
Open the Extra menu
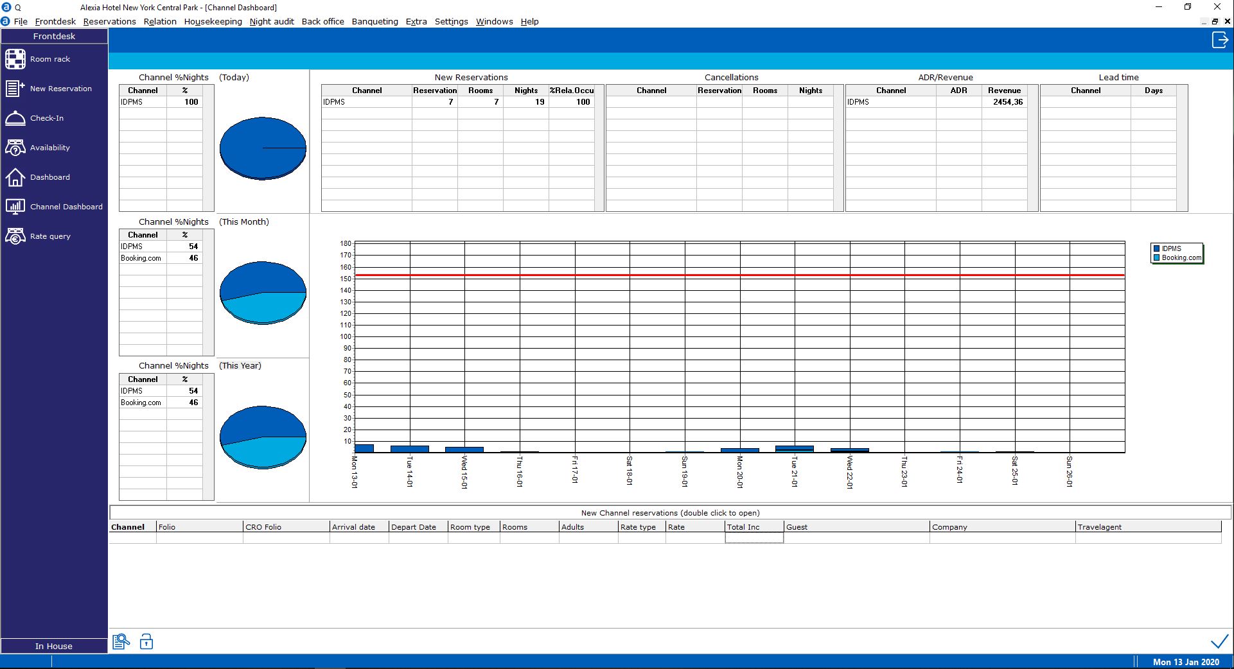(x=416, y=21)
